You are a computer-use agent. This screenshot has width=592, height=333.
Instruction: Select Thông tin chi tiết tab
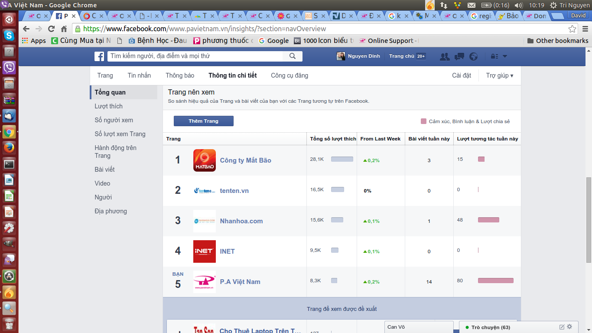click(x=233, y=75)
